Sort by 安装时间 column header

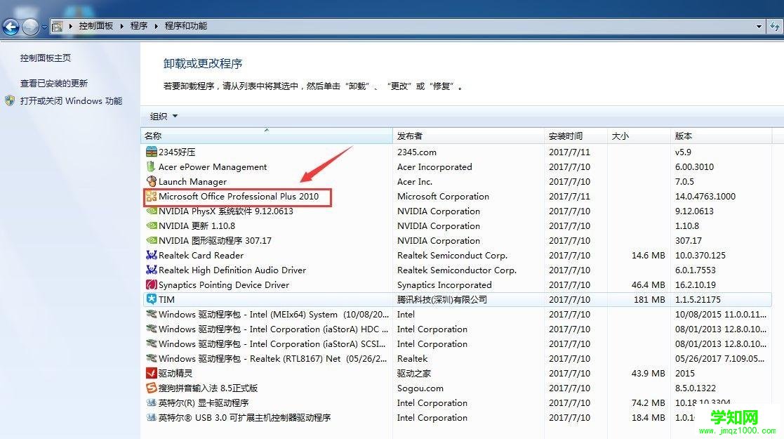pos(576,136)
